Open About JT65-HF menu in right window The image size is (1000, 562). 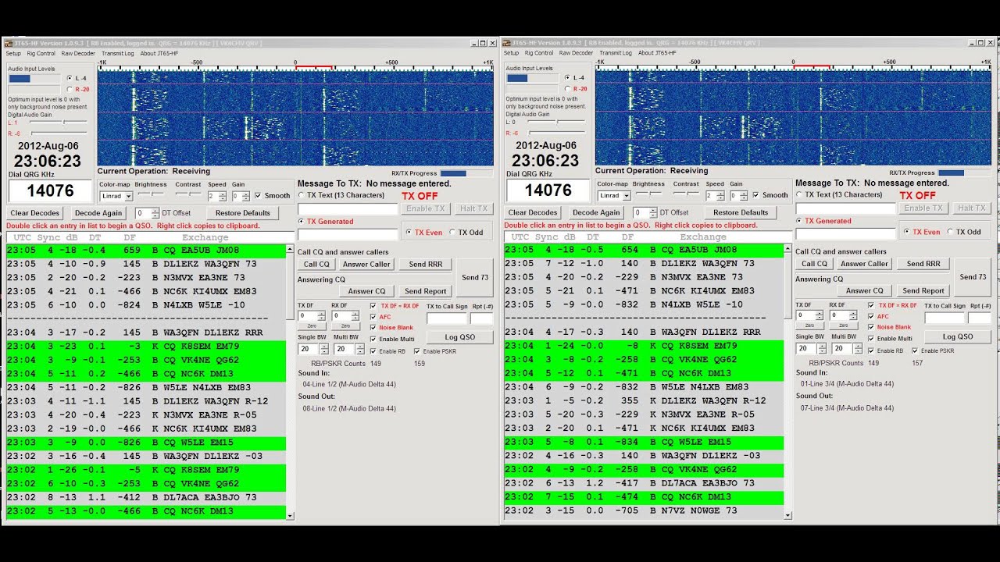coord(658,53)
